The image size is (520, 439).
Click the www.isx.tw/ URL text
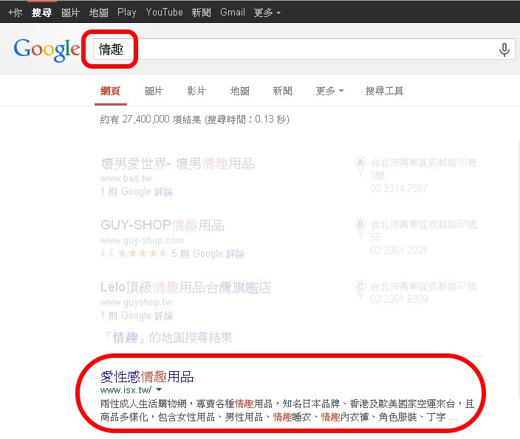tap(126, 390)
